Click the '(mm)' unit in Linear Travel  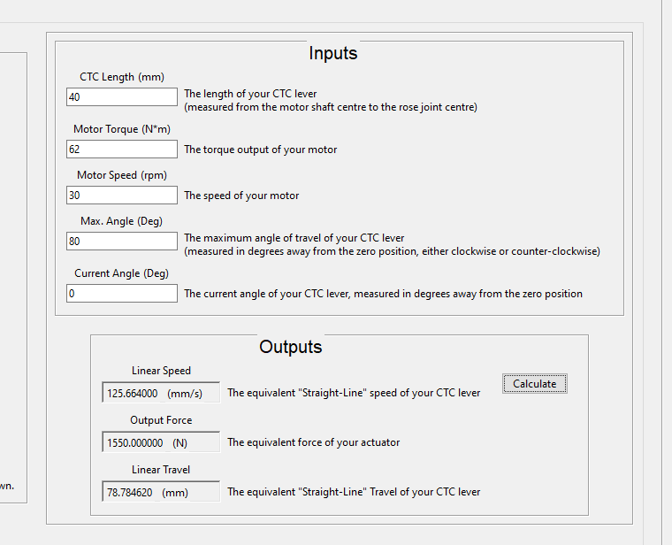point(175,493)
